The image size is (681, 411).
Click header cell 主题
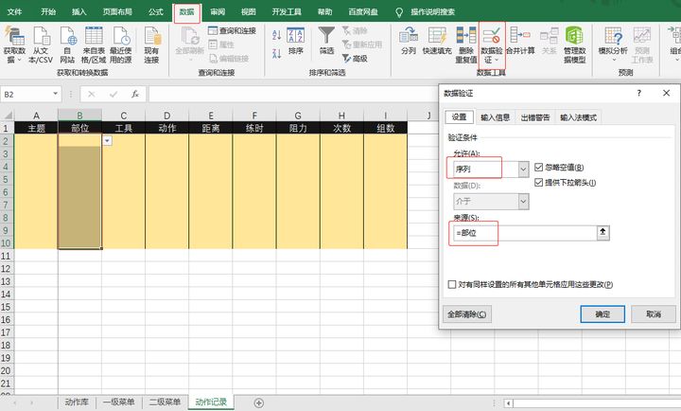point(36,128)
